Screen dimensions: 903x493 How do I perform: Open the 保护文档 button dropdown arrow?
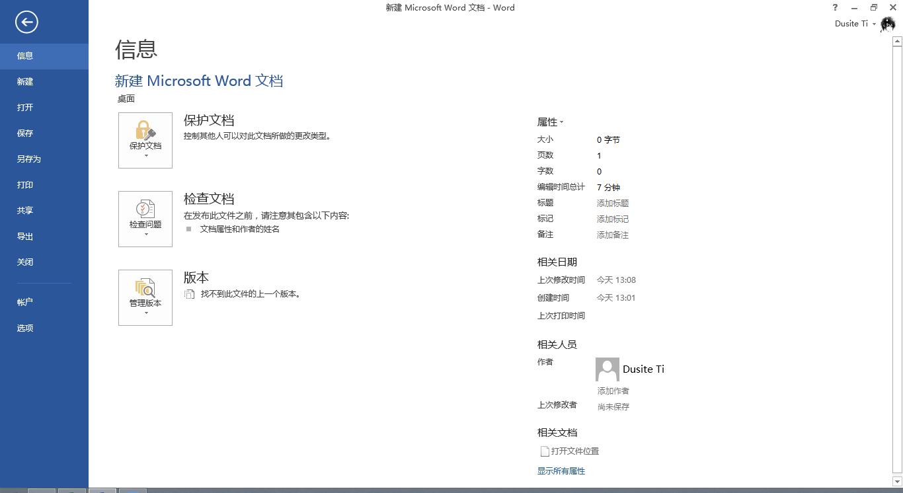(x=145, y=157)
